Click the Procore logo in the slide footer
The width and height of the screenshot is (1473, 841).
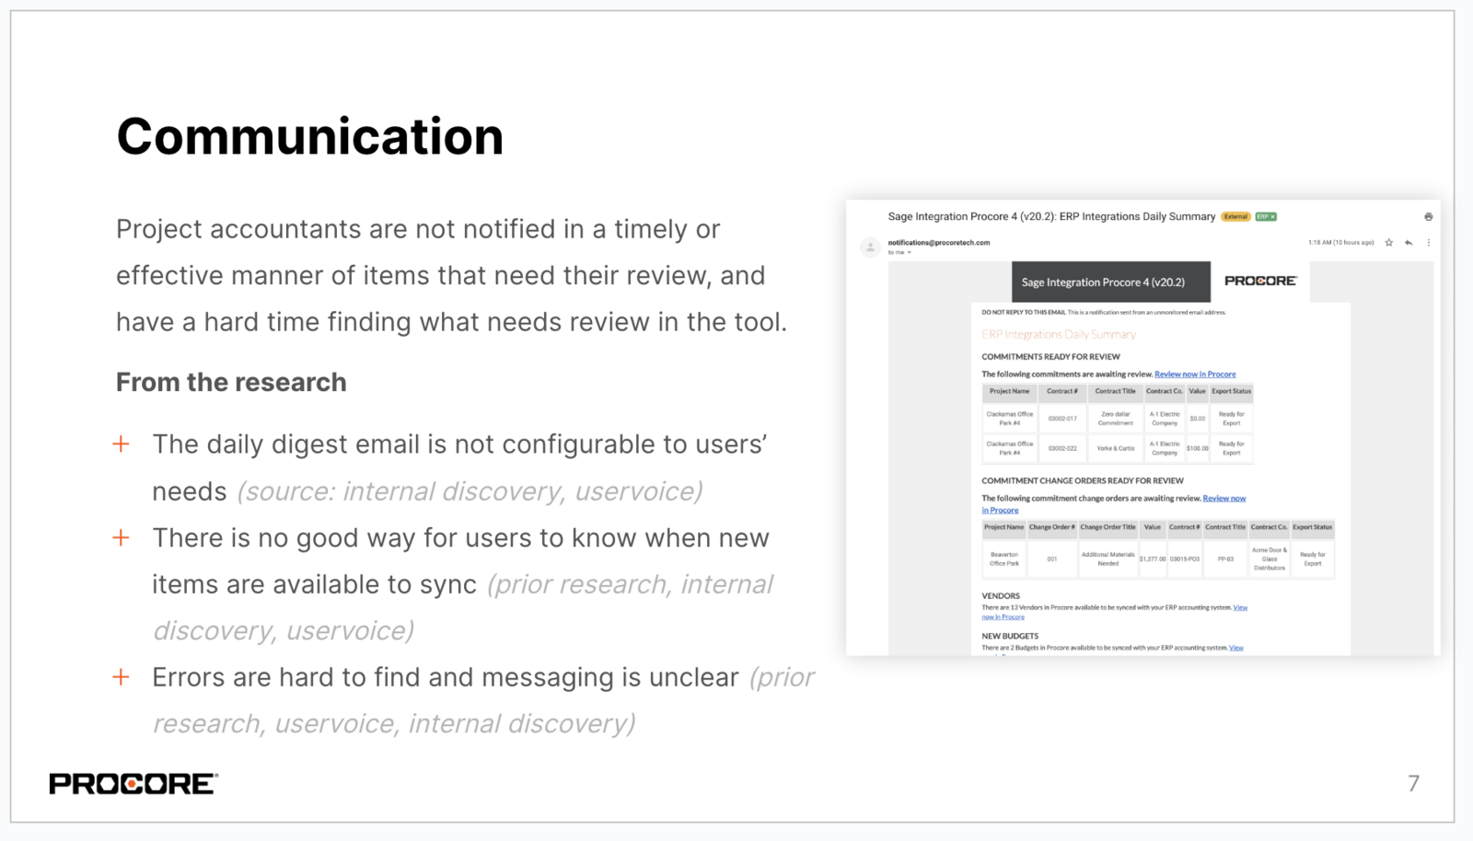pos(133,784)
